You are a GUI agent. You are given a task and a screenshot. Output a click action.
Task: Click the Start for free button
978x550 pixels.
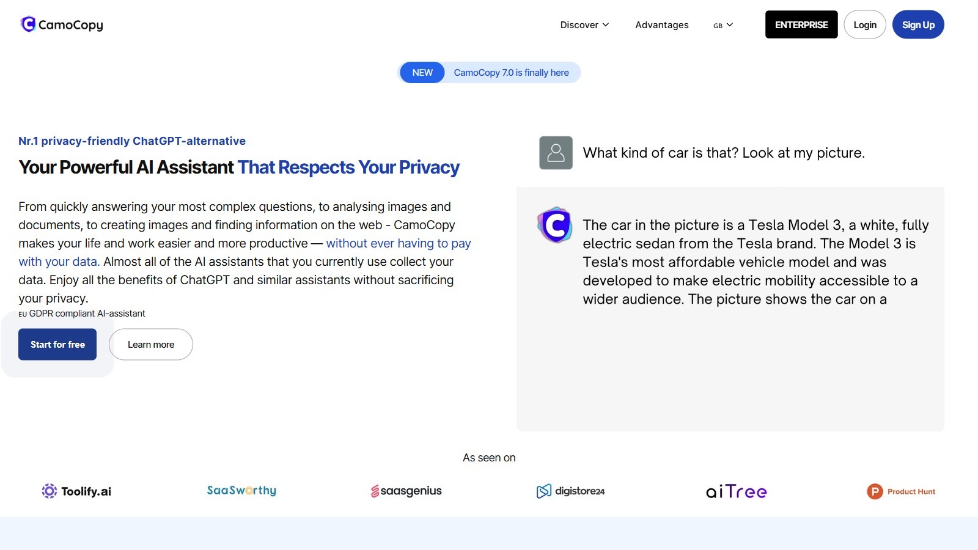(57, 345)
